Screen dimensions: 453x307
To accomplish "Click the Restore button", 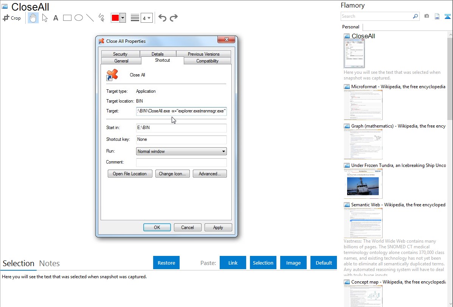I will pyautogui.click(x=166, y=263).
